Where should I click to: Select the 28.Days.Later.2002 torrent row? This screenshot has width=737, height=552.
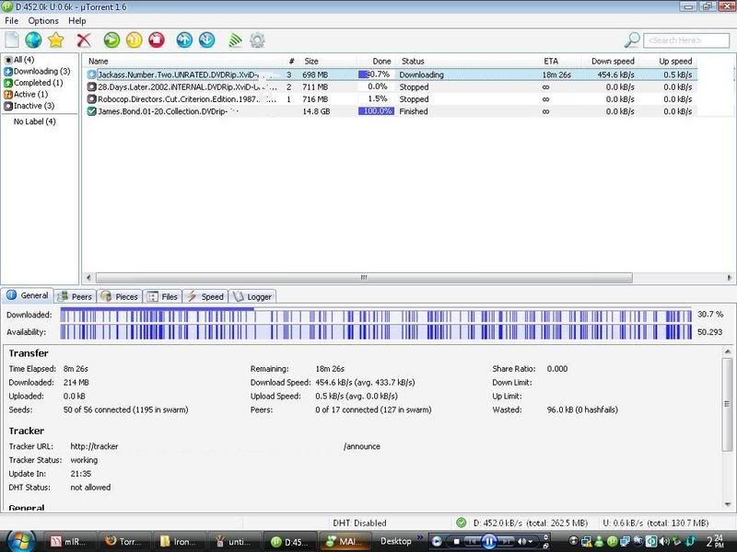[x=391, y=86]
